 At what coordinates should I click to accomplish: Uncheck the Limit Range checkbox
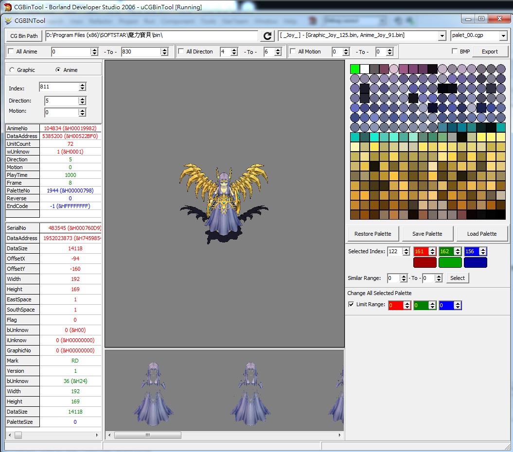[x=351, y=305]
